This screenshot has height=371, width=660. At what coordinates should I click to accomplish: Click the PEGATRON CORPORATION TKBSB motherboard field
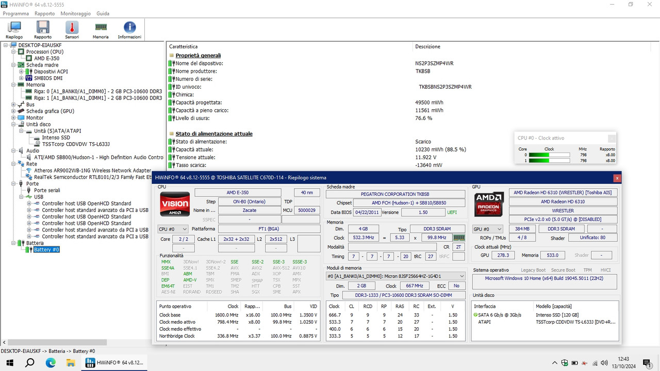pos(396,194)
